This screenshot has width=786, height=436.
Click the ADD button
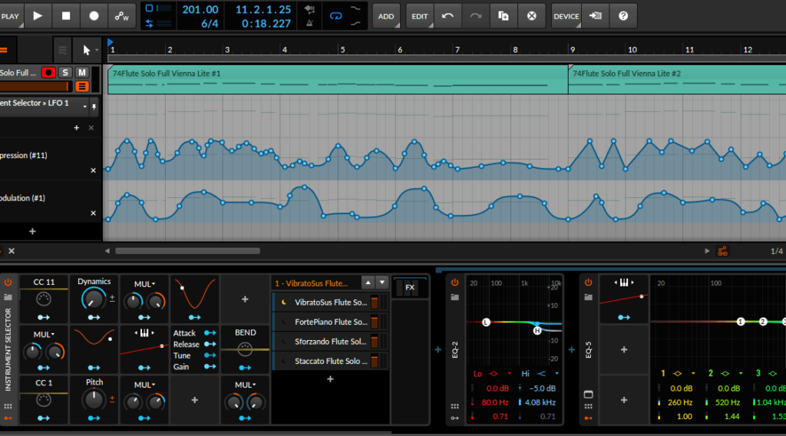coord(386,15)
